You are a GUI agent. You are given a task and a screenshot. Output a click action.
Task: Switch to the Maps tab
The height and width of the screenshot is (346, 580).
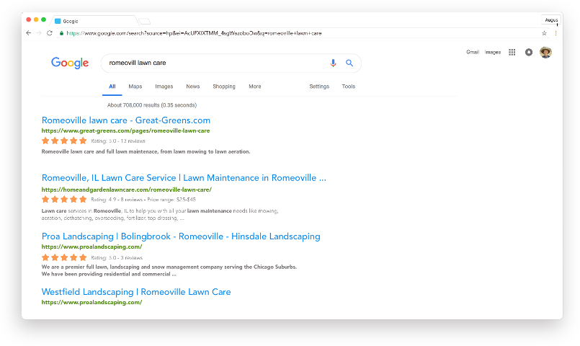pyautogui.click(x=135, y=86)
